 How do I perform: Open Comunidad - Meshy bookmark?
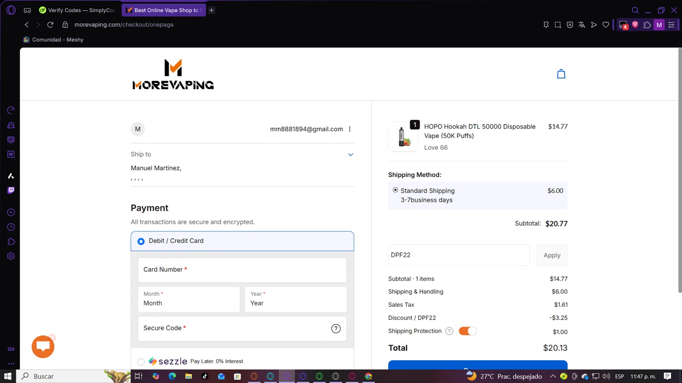pyautogui.click(x=53, y=39)
